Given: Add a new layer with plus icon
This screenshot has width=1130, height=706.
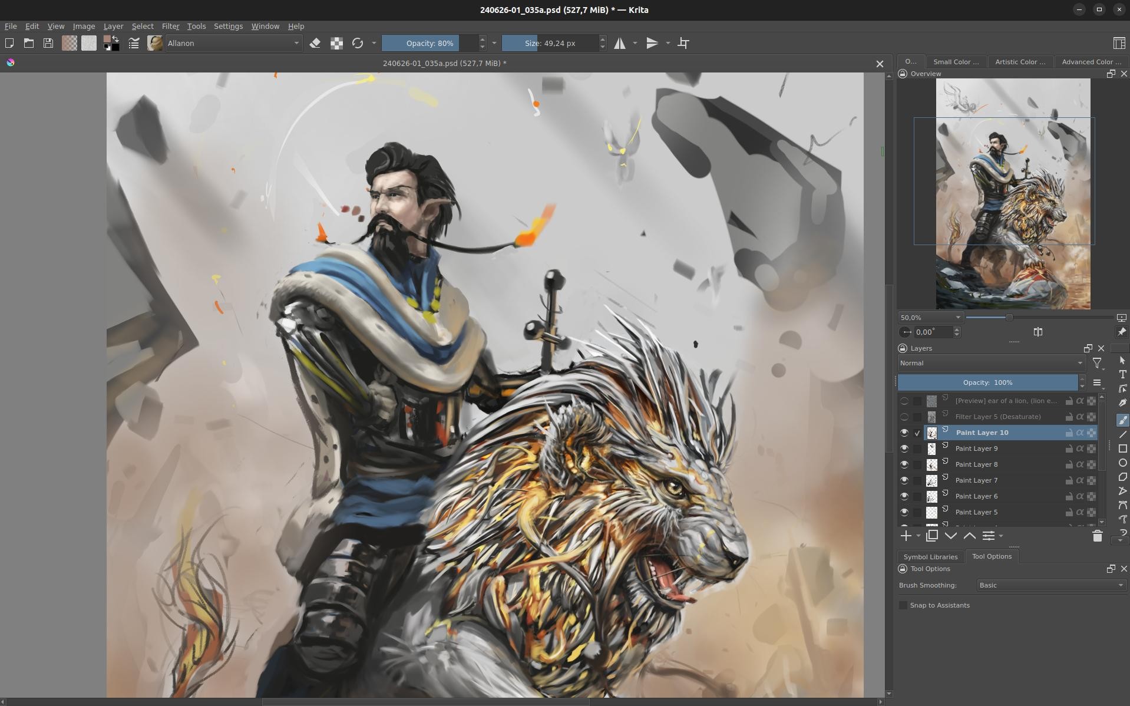Looking at the screenshot, I should pyautogui.click(x=906, y=536).
